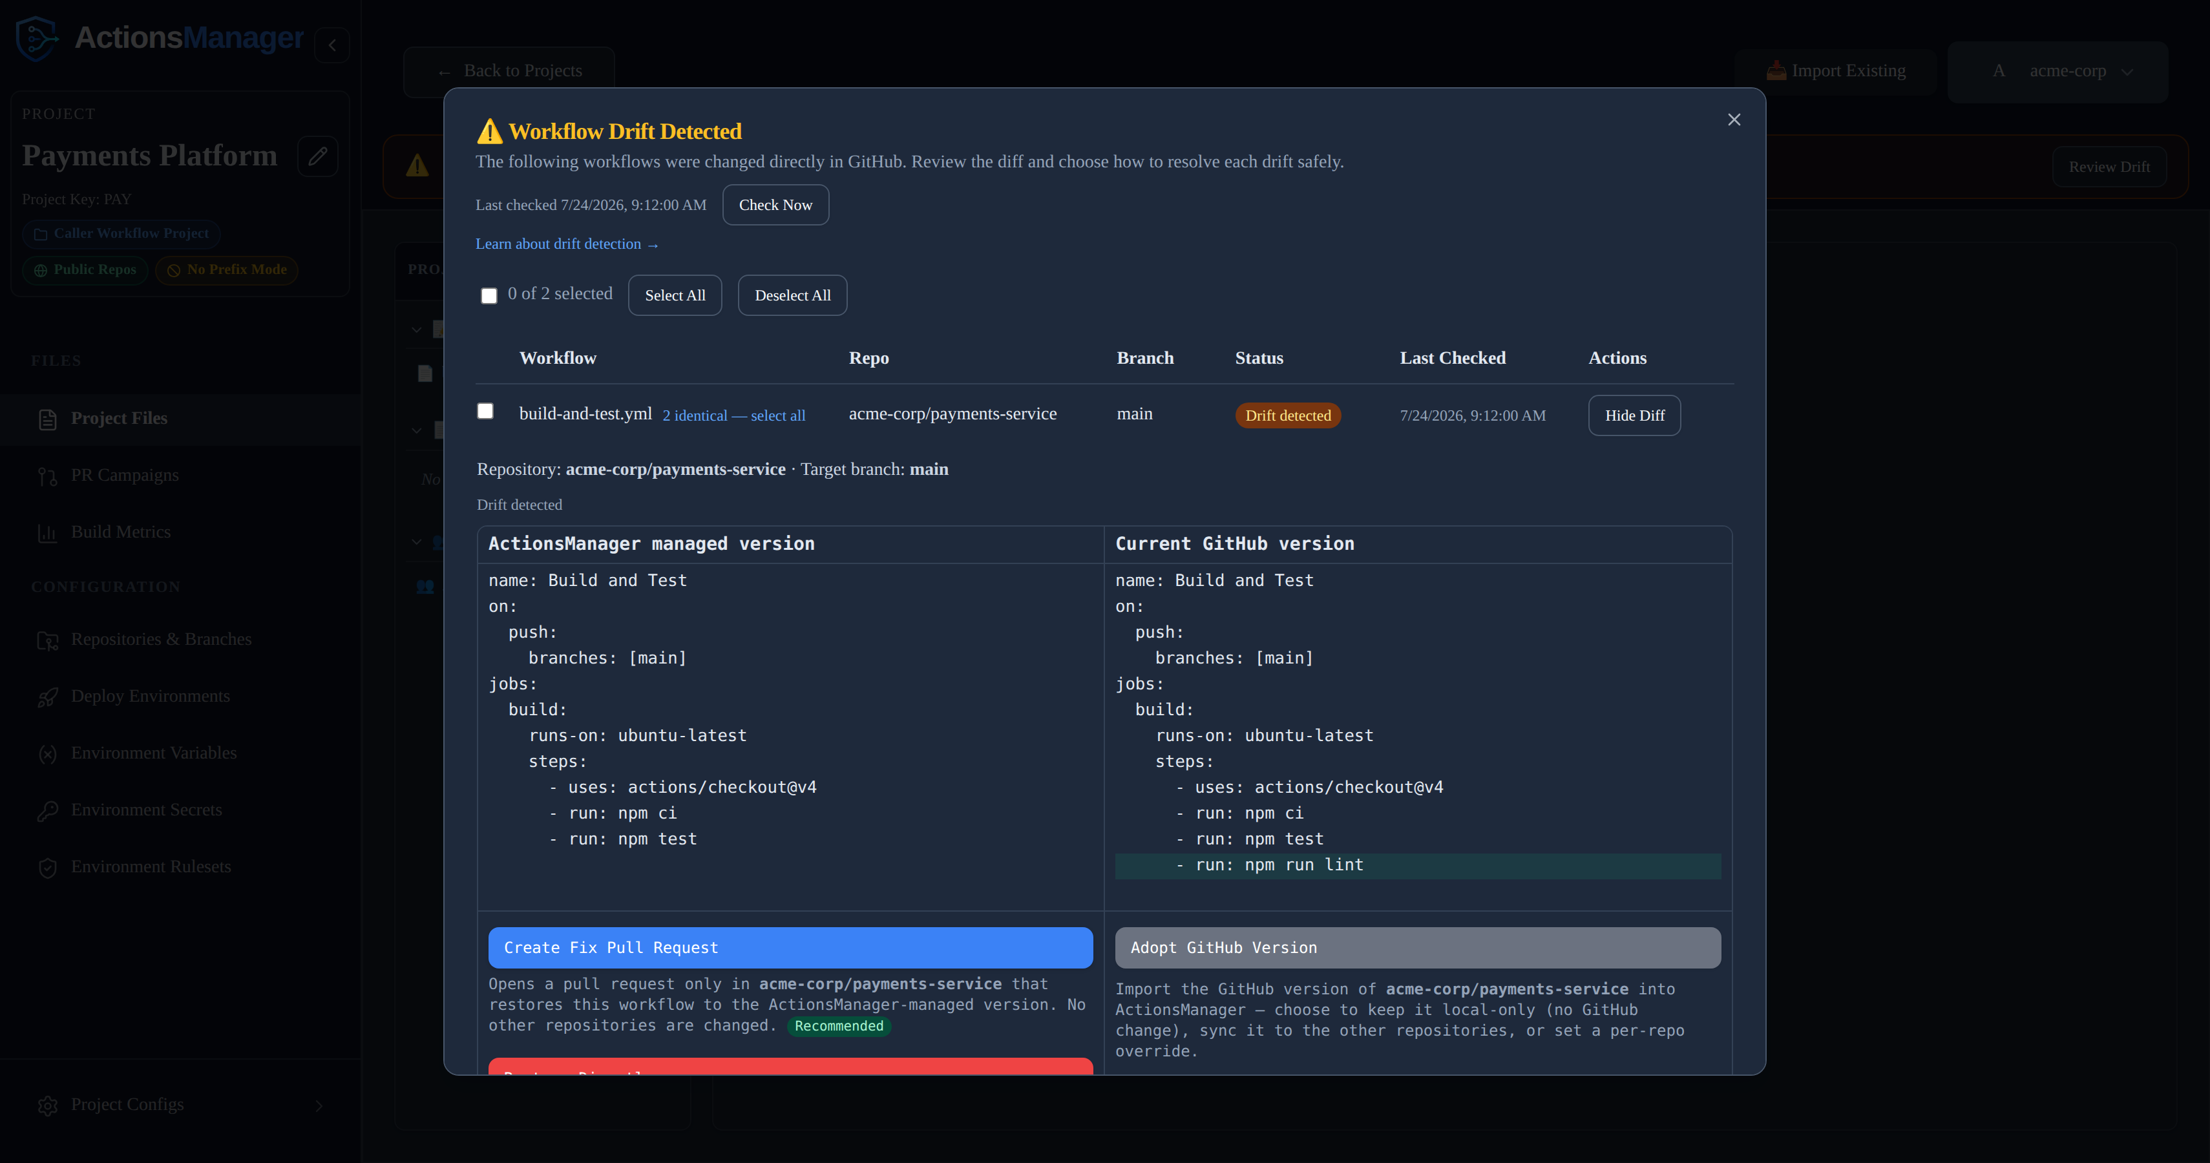Click the main branch cell

click(x=1134, y=414)
